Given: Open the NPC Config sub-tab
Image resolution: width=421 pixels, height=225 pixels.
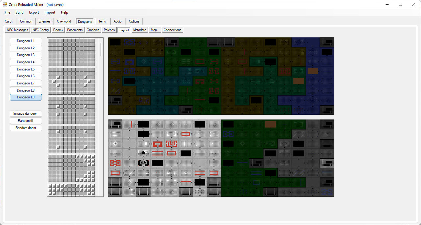Looking at the screenshot, I should [40, 30].
